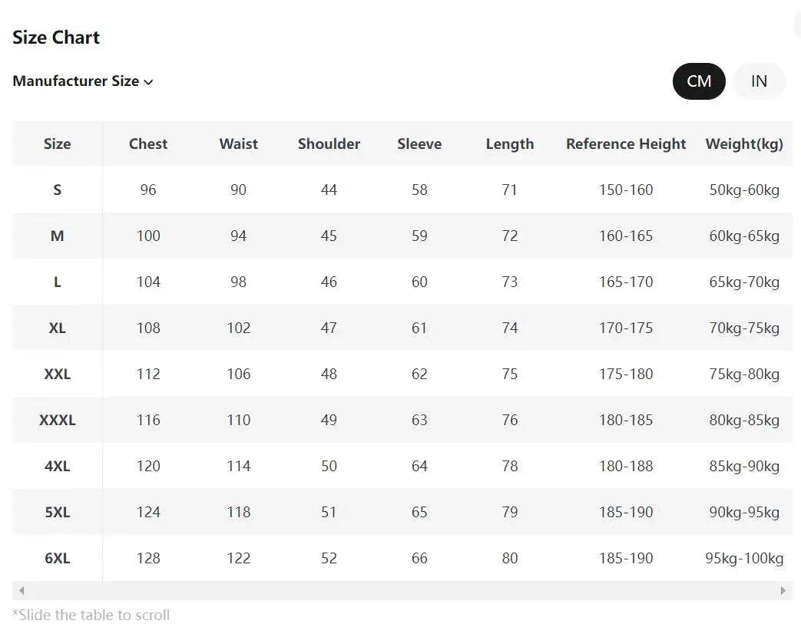Select the XL size row label
Screen dimensions: 801x627
(x=58, y=328)
